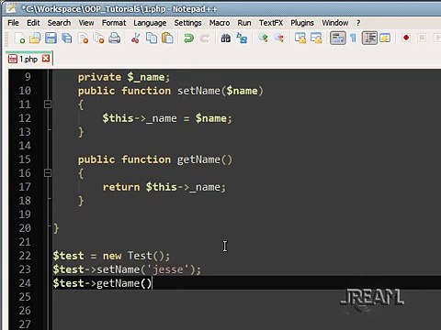Open the Edit menu
This screenshot has height=330, width=441.
33,23
